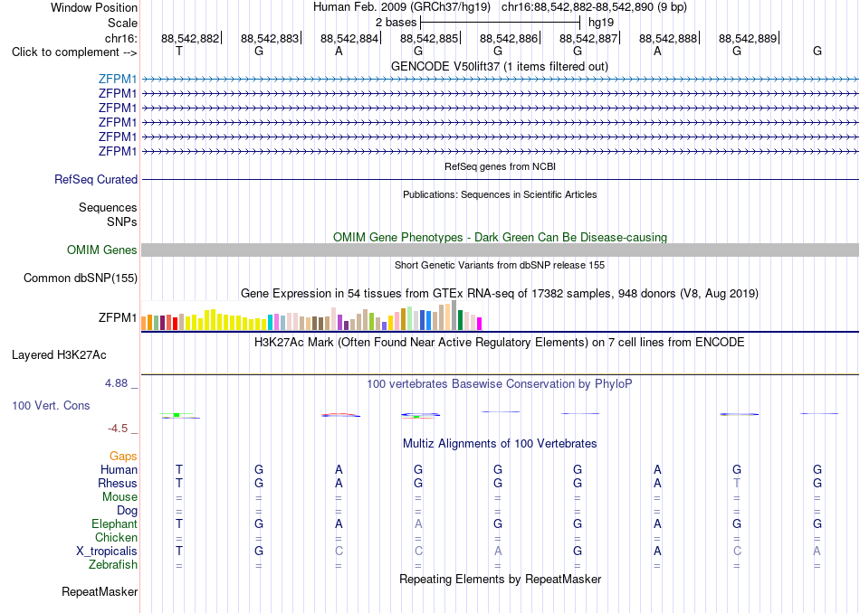Click the 'Common dbSNP(155)' track label
This screenshot has height=613, width=860.
[x=80, y=278]
